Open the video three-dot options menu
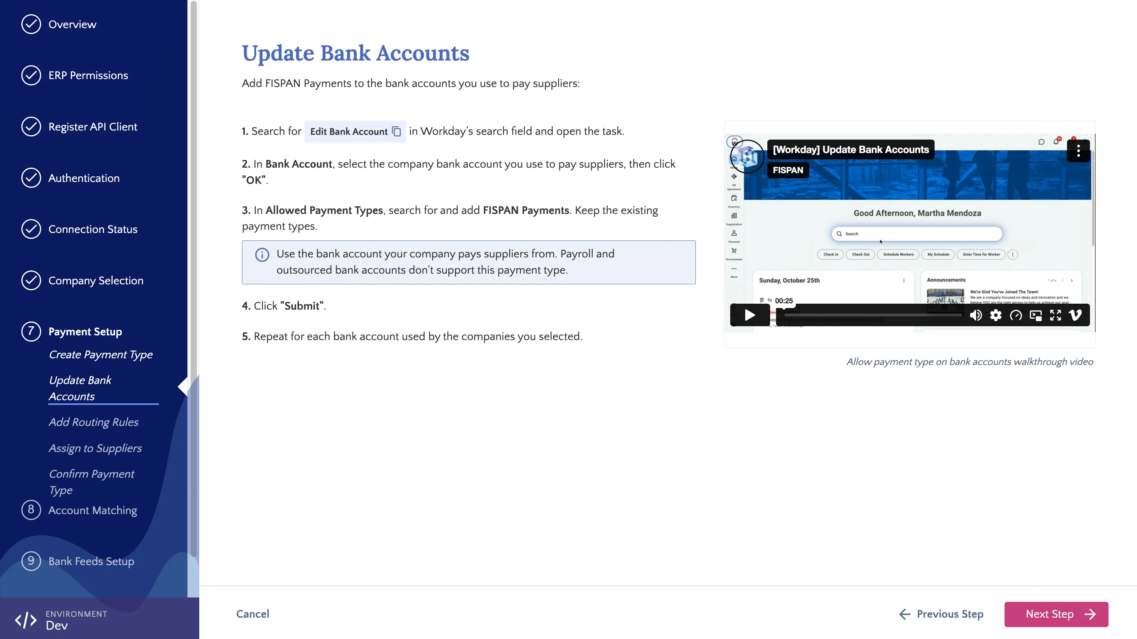Image resolution: width=1137 pixels, height=639 pixels. tap(1078, 151)
